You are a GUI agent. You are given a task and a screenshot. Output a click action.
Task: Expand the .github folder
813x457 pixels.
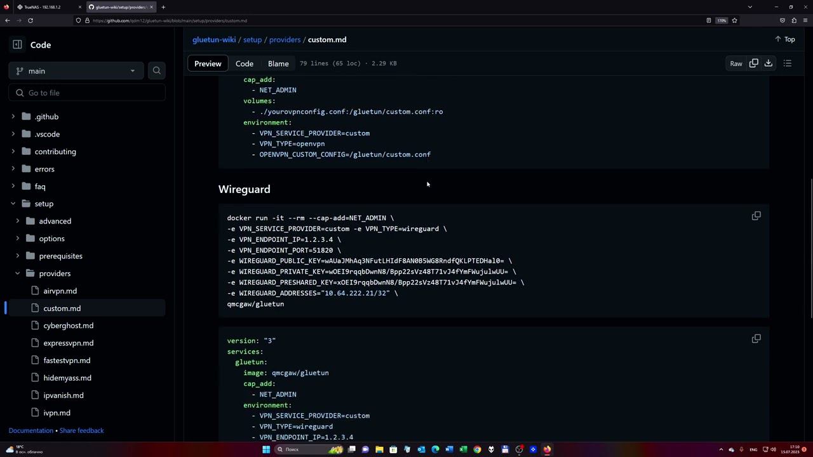tap(13, 117)
